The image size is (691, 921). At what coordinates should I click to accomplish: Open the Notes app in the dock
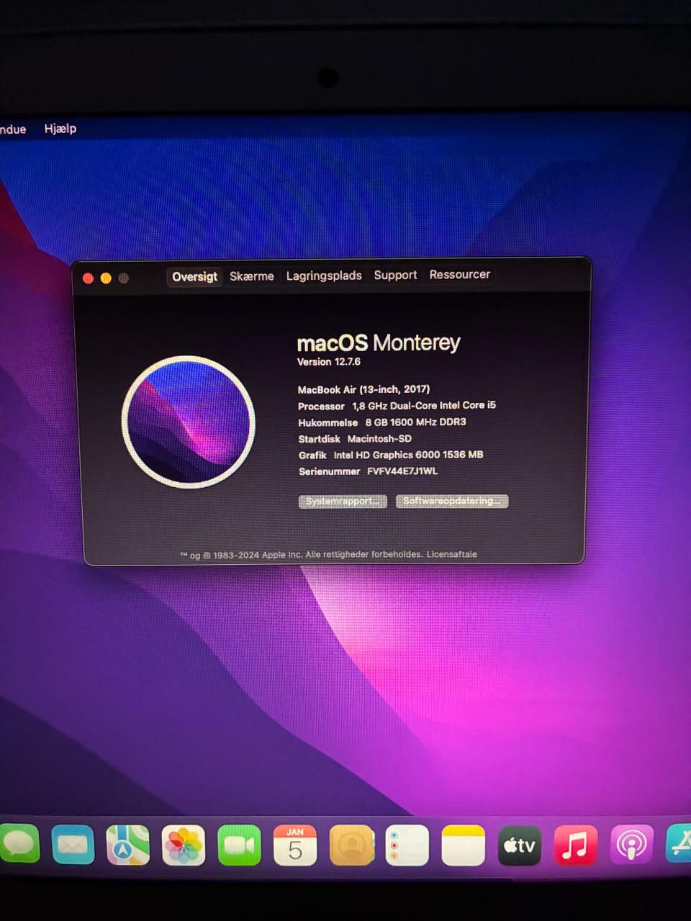click(x=463, y=845)
